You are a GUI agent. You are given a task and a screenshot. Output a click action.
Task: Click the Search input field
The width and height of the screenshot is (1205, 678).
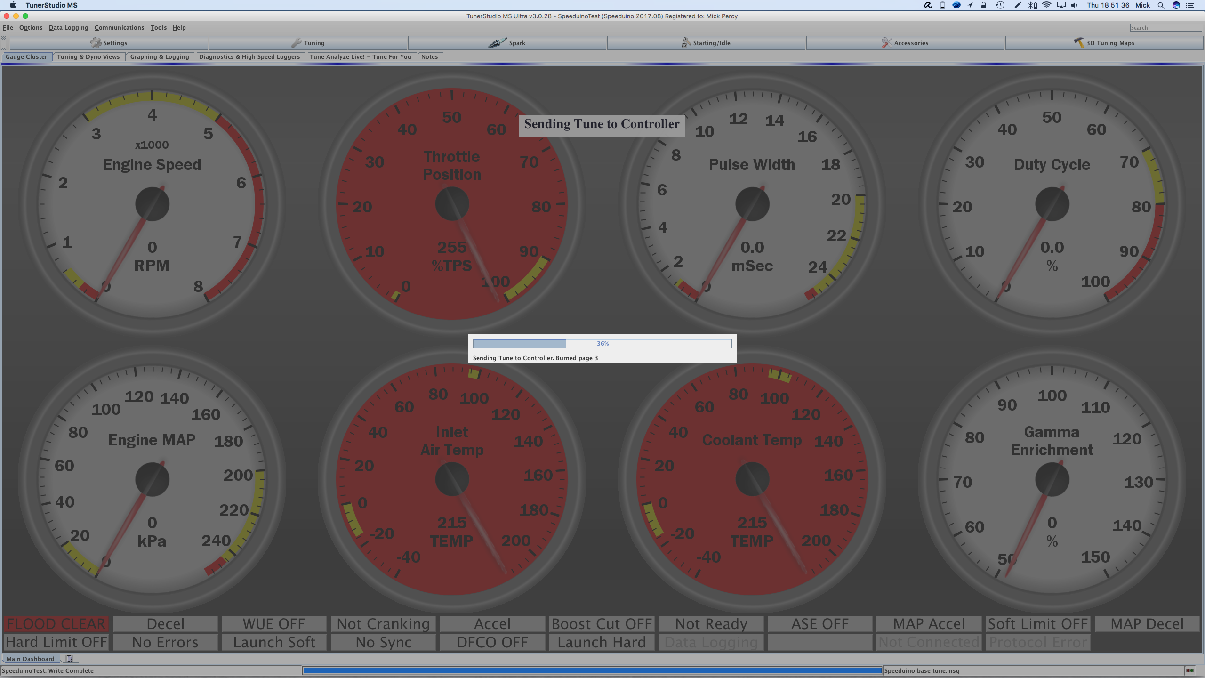tap(1165, 28)
